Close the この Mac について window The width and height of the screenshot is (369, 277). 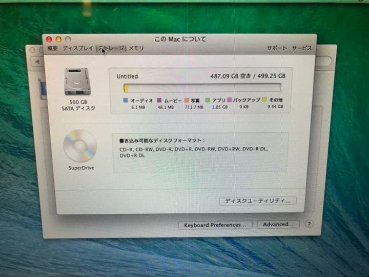coord(49,39)
